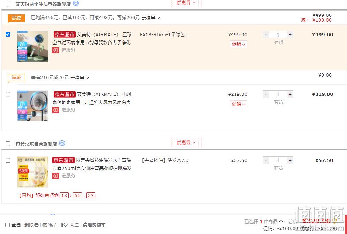Click 京东超市 badge on 电风扇落地扇 item

65,94
